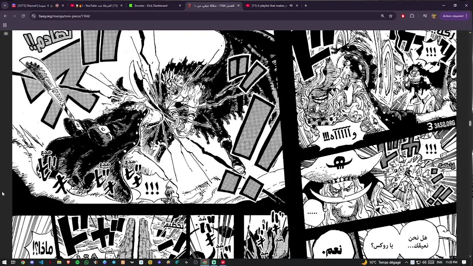Open a new browser tab
Viewport: 473px width, 266px height.
tap(306, 6)
